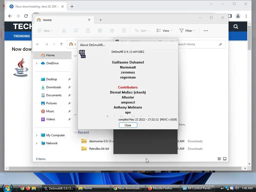Expand the OneDrive tree node
The height and width of the screenshot is (192, 256).
pyautogui.click(x=36, y=63)
